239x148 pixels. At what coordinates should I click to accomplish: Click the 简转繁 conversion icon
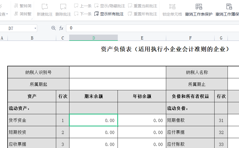(x=16, y=14)
